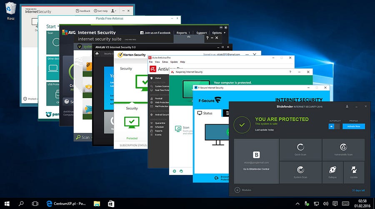Open the volume control in the tray
Viewport: 375px width, 209px height.
tap(325, 204)
